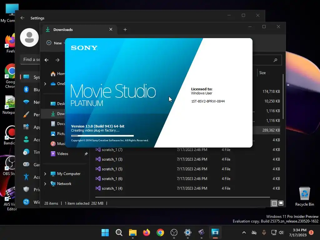Open Network category in Settings
320x240 pixels.
click(x=31, y=102)
